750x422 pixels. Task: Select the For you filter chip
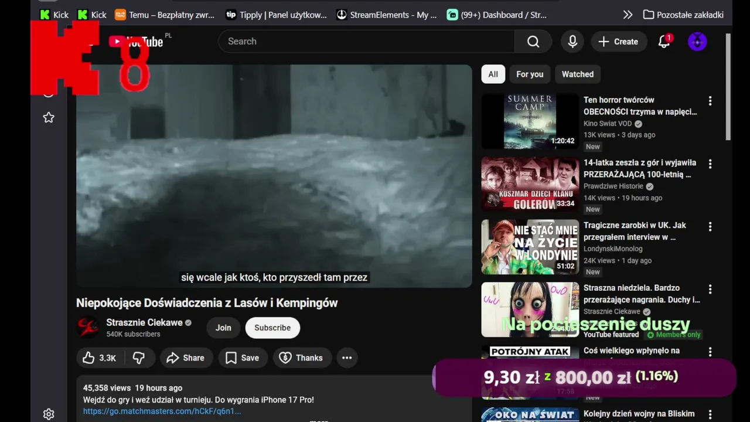click(530, 74)
